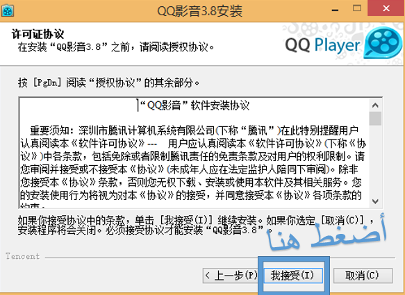Click the license scrollbar thumb
Image resolution: width=405 pixels, height=295 pixels.
375,119
